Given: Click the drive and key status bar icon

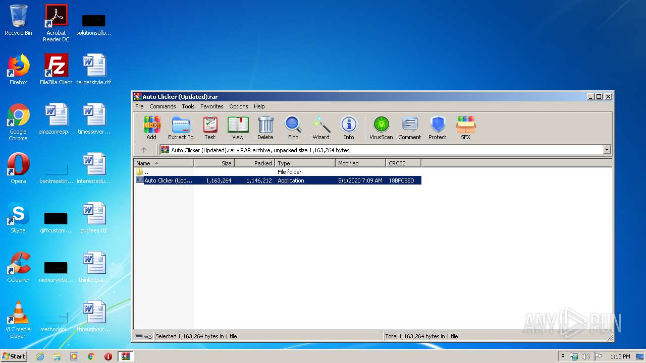Looking at the screenshot, I should [x=144, y=336].
